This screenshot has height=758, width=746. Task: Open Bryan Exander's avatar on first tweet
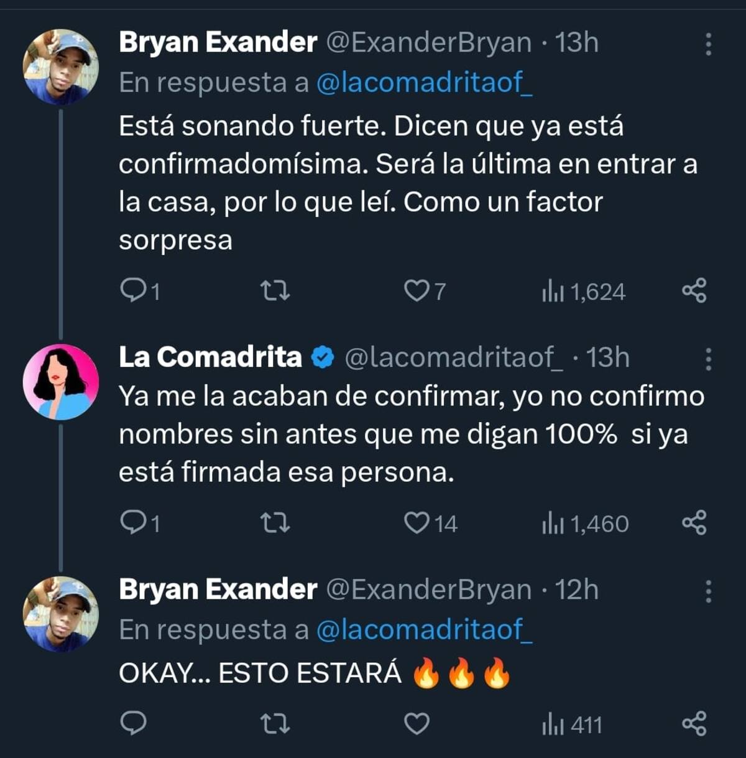(61, 67)
